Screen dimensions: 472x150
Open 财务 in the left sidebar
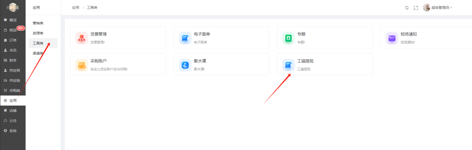(x=13, y=60)
